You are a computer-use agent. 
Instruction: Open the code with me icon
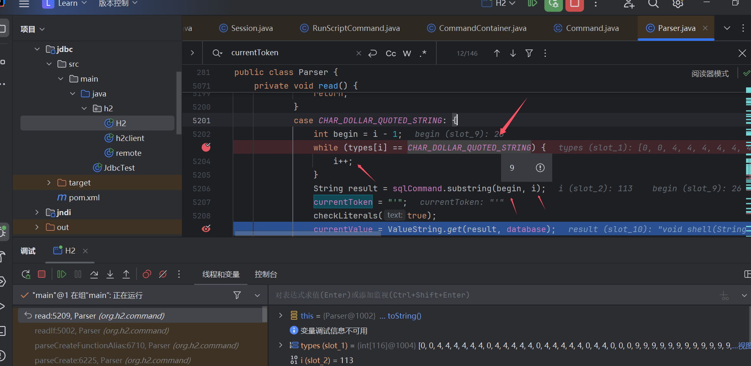click(629, 4)
